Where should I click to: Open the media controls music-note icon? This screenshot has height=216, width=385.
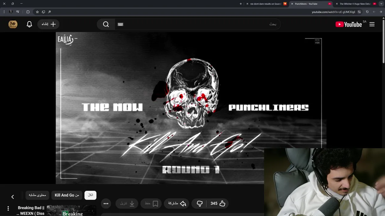pos(18,12)
